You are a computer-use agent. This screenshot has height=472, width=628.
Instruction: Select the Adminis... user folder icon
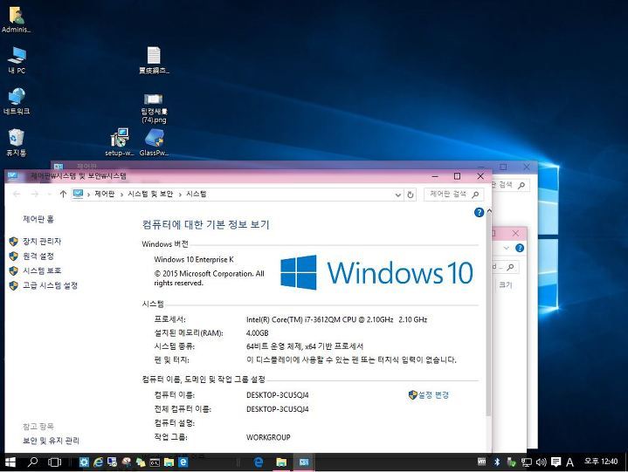(16, 19)
